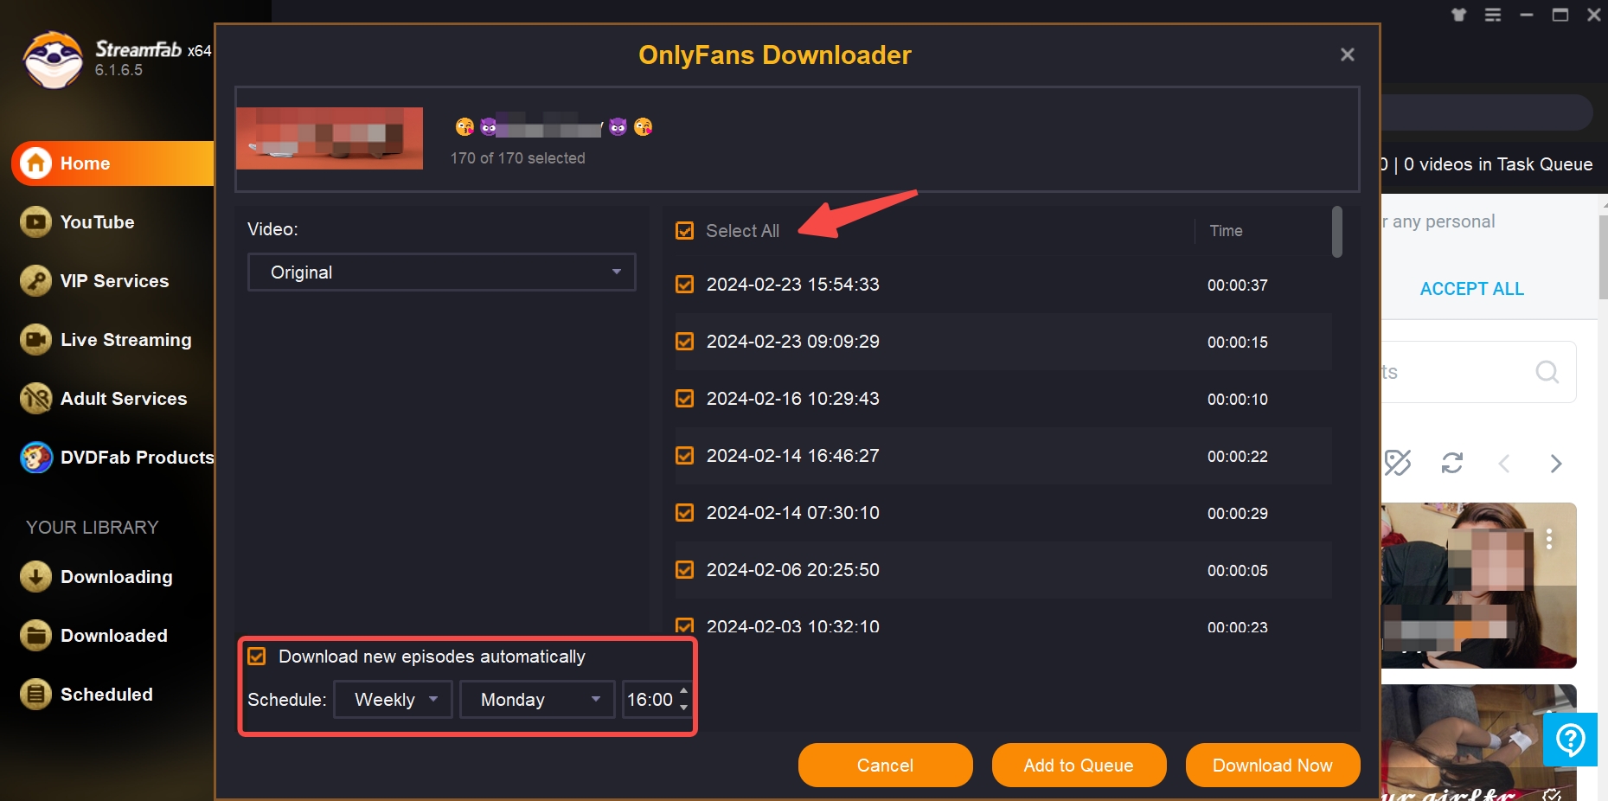Click the background page vertical scrollbar
This screenshot has width=1608, height=801.
1603,256
